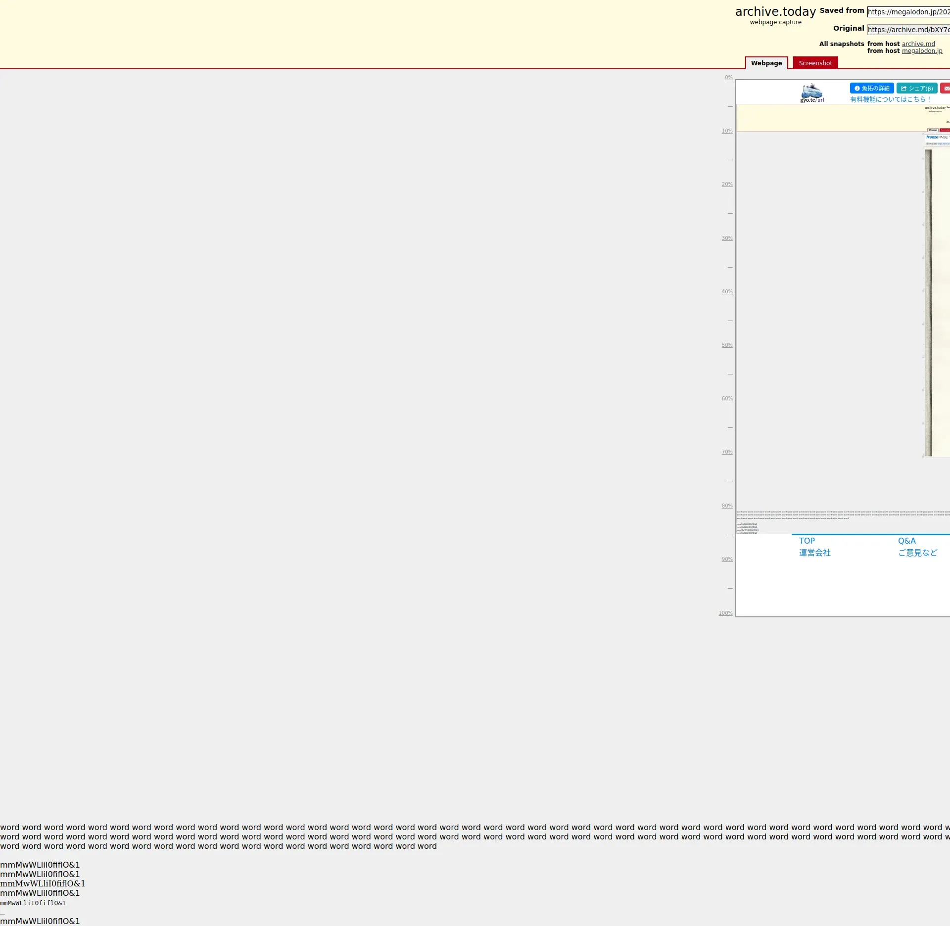Open the 運営会社 footer link

[x=814, y=553]
